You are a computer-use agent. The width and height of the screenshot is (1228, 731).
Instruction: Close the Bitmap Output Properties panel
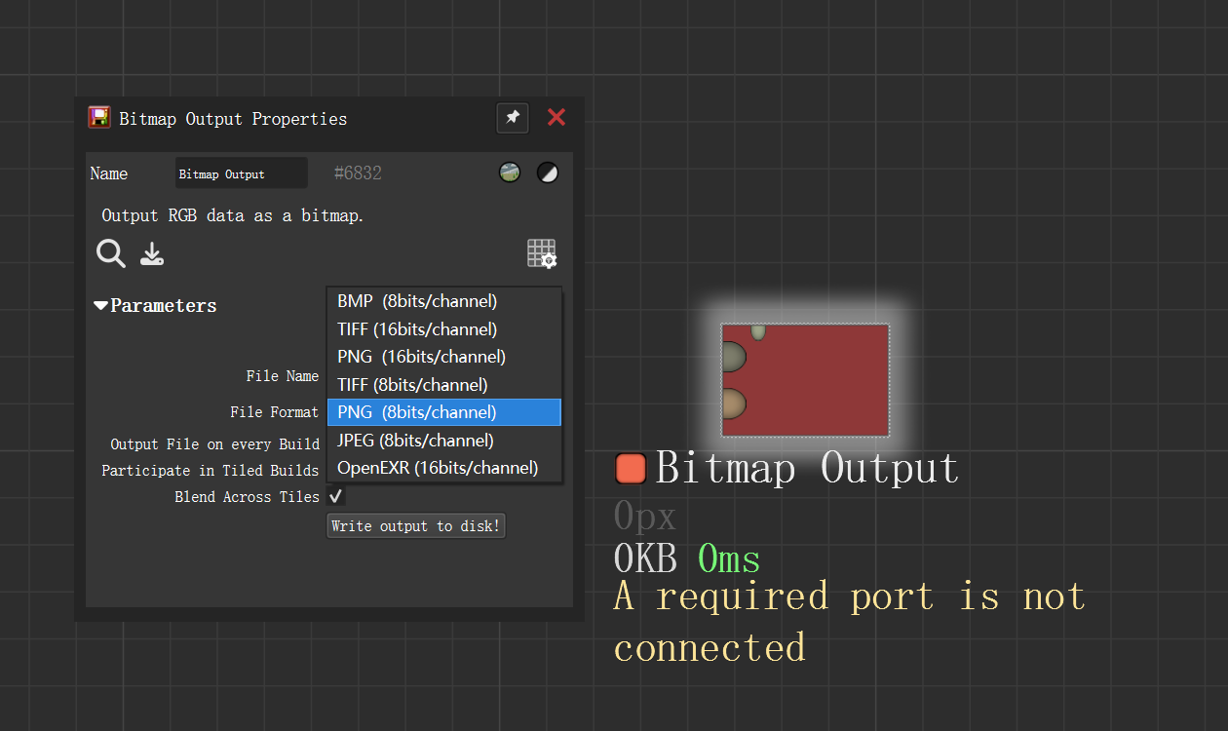tap(556, 118)
